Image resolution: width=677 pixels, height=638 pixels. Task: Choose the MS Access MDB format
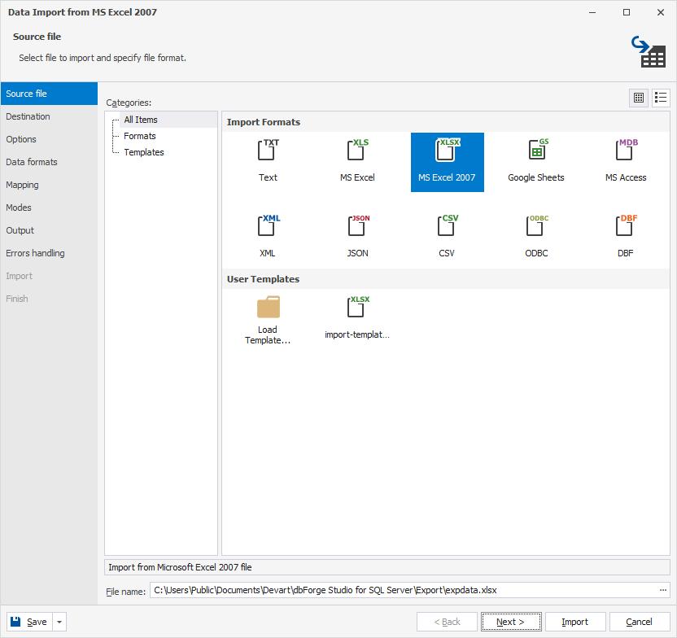pyautogui.click(x=626, y=162)
